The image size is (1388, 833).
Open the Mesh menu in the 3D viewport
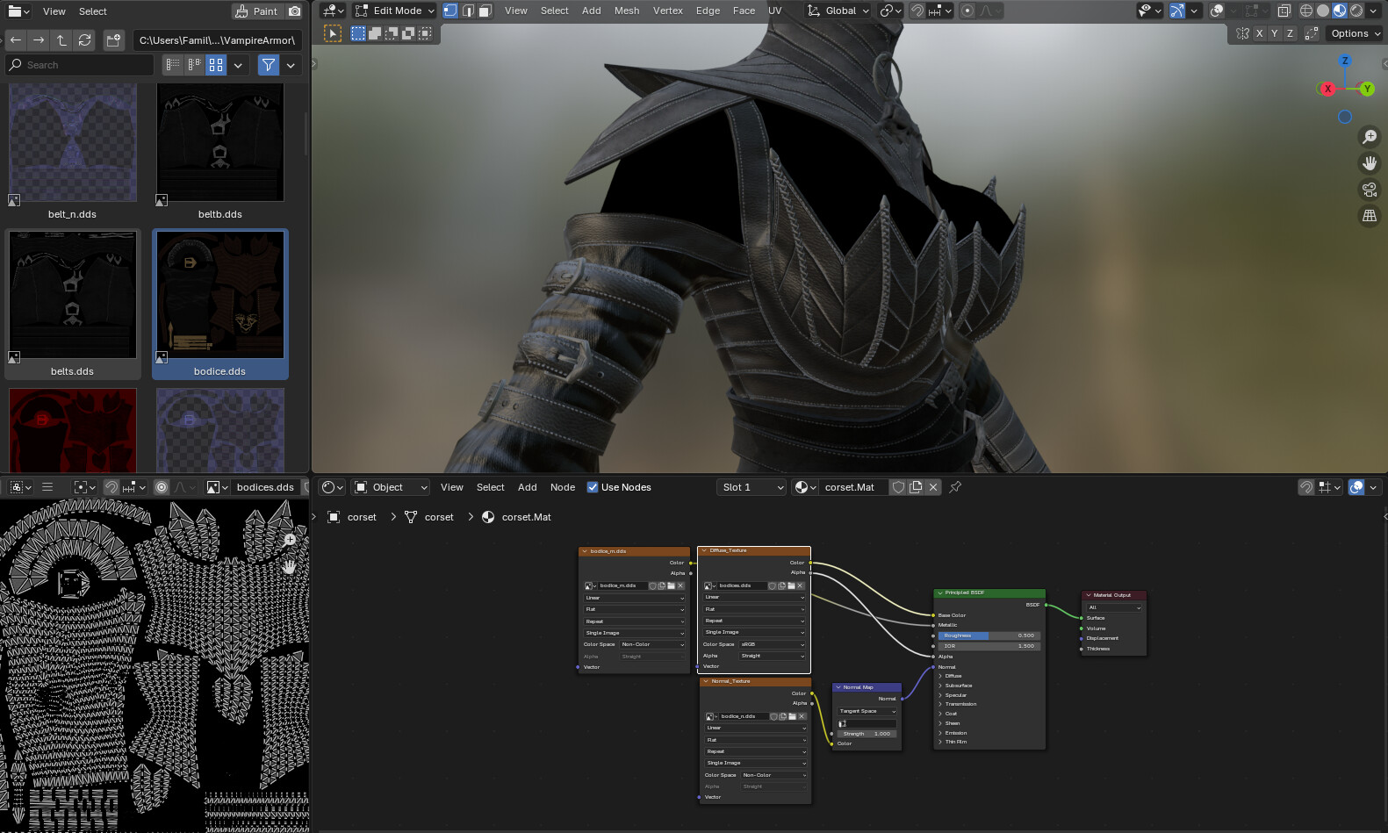[x=627, y=11]
